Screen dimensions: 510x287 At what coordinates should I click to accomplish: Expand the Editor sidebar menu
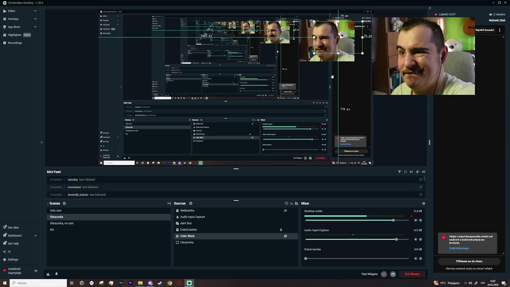pyautogui.click(x=35, y=11)
